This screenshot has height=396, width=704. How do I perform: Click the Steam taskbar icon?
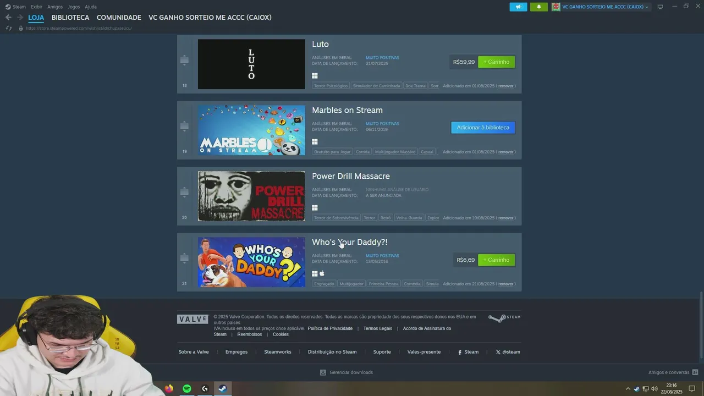click(223, 389)
